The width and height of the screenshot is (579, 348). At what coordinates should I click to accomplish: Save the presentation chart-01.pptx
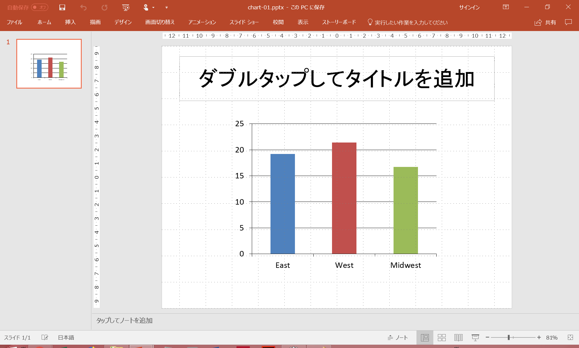pos(62,7)
